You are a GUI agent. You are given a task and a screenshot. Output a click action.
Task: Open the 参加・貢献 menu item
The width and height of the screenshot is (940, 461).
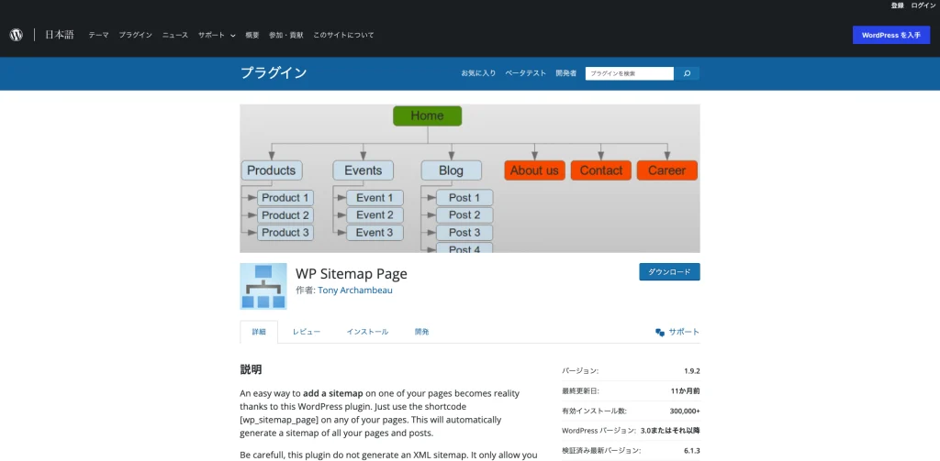click(x=286, y=36)
